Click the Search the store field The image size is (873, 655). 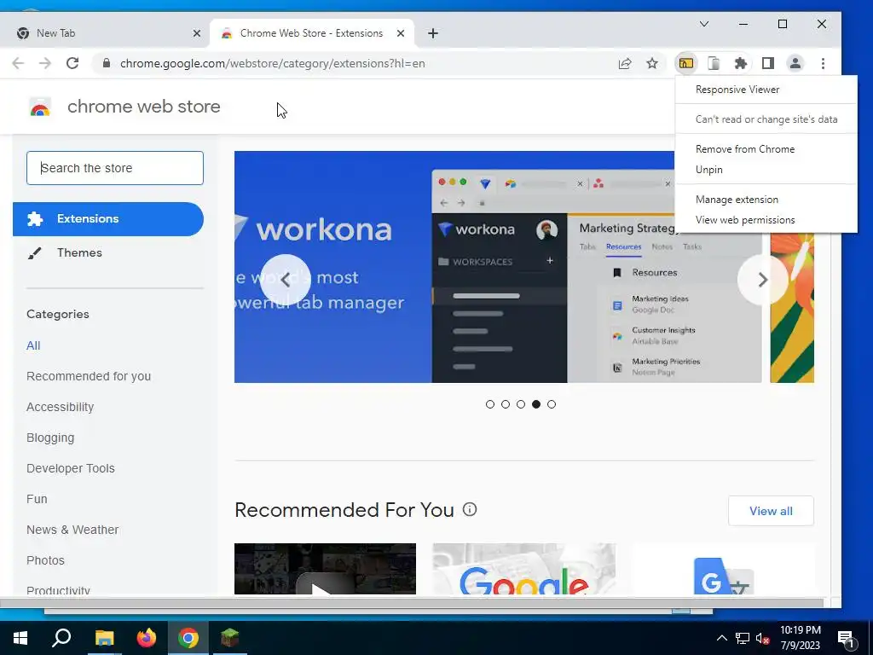(x=115, y=168)
